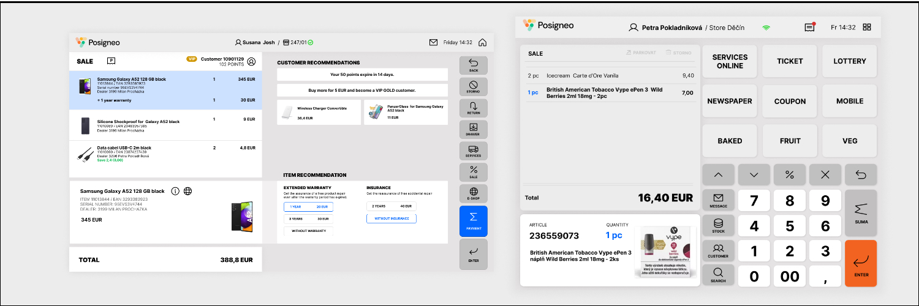Viewport: 919px width, 306px height.
Task: Click the STORNO icon in left terminal sidebar
Action: click(473, 86)
